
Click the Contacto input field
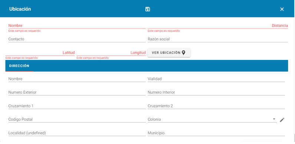[x=77, y=39]
